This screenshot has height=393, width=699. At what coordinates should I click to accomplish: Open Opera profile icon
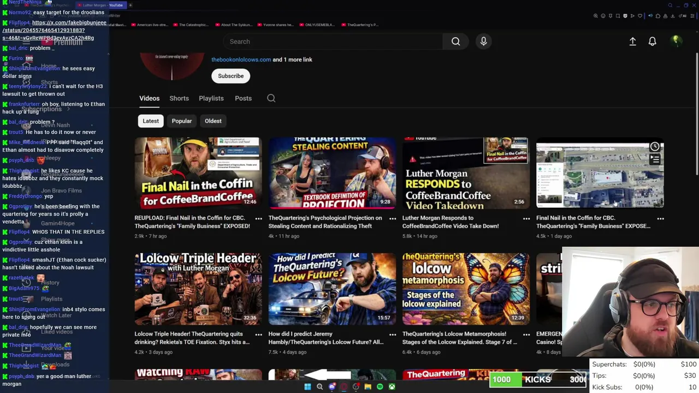[665, 16]
